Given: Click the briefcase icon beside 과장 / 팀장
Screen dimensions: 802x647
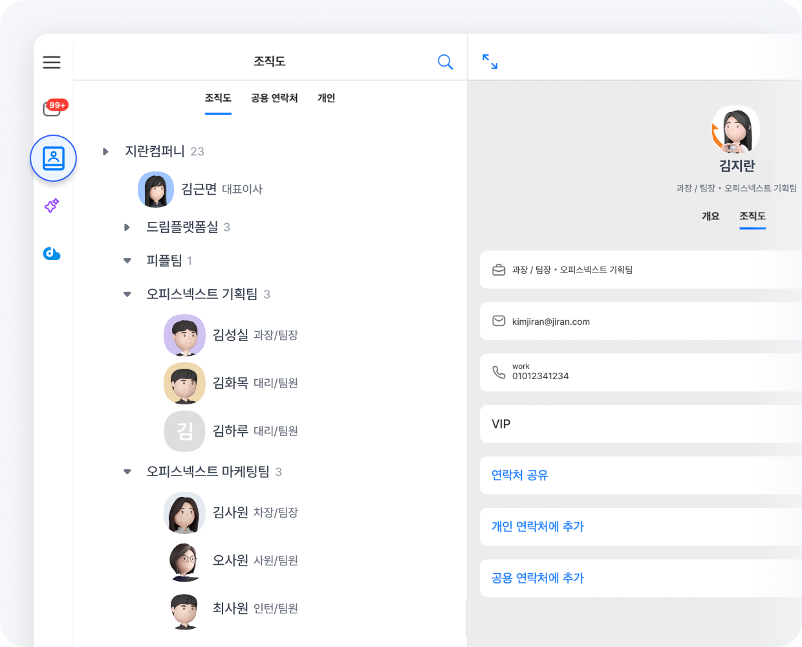Looking at the screenshot, I should [498, 270].
